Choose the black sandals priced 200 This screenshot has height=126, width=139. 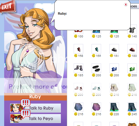[96, 68]
